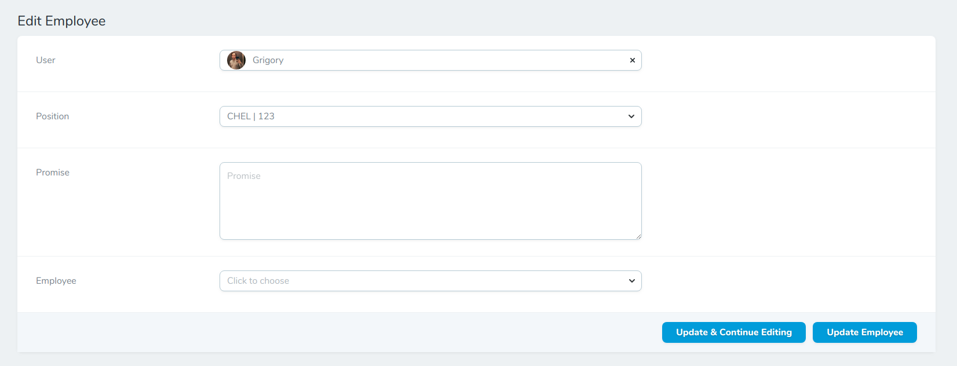This screenshot has height=366, width=957.
Task: Click the Grigory name in User field
Action: pos(268,60)
